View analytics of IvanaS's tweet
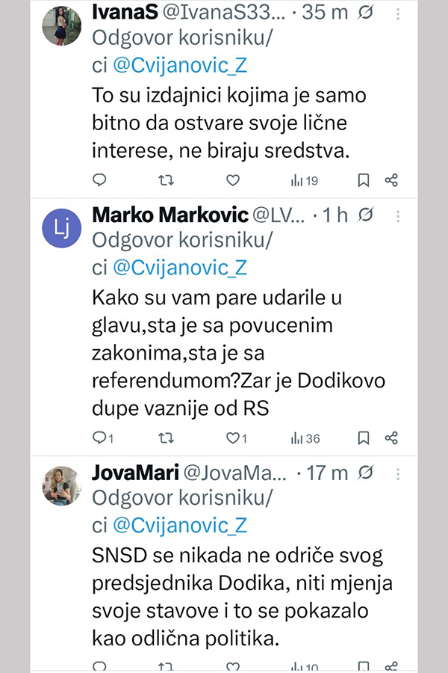 tap(304, 180)
